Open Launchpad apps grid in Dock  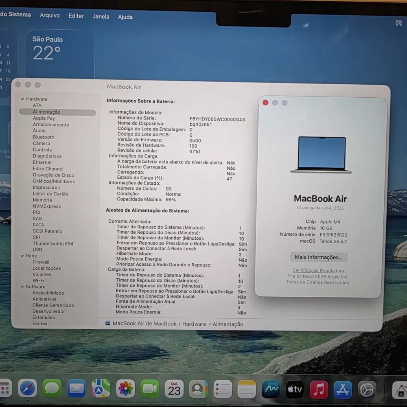pyautogui.click(x=5, y=388)
